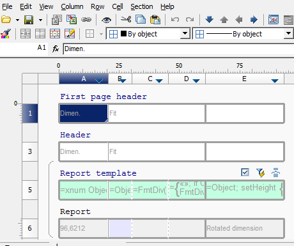Click the blue down arrow icon
The width and height of the screenshot is (294, 246).
point(209,19)
